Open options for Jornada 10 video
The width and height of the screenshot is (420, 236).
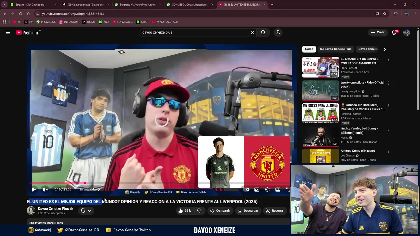pyautogui.click(x=388, y=106)
